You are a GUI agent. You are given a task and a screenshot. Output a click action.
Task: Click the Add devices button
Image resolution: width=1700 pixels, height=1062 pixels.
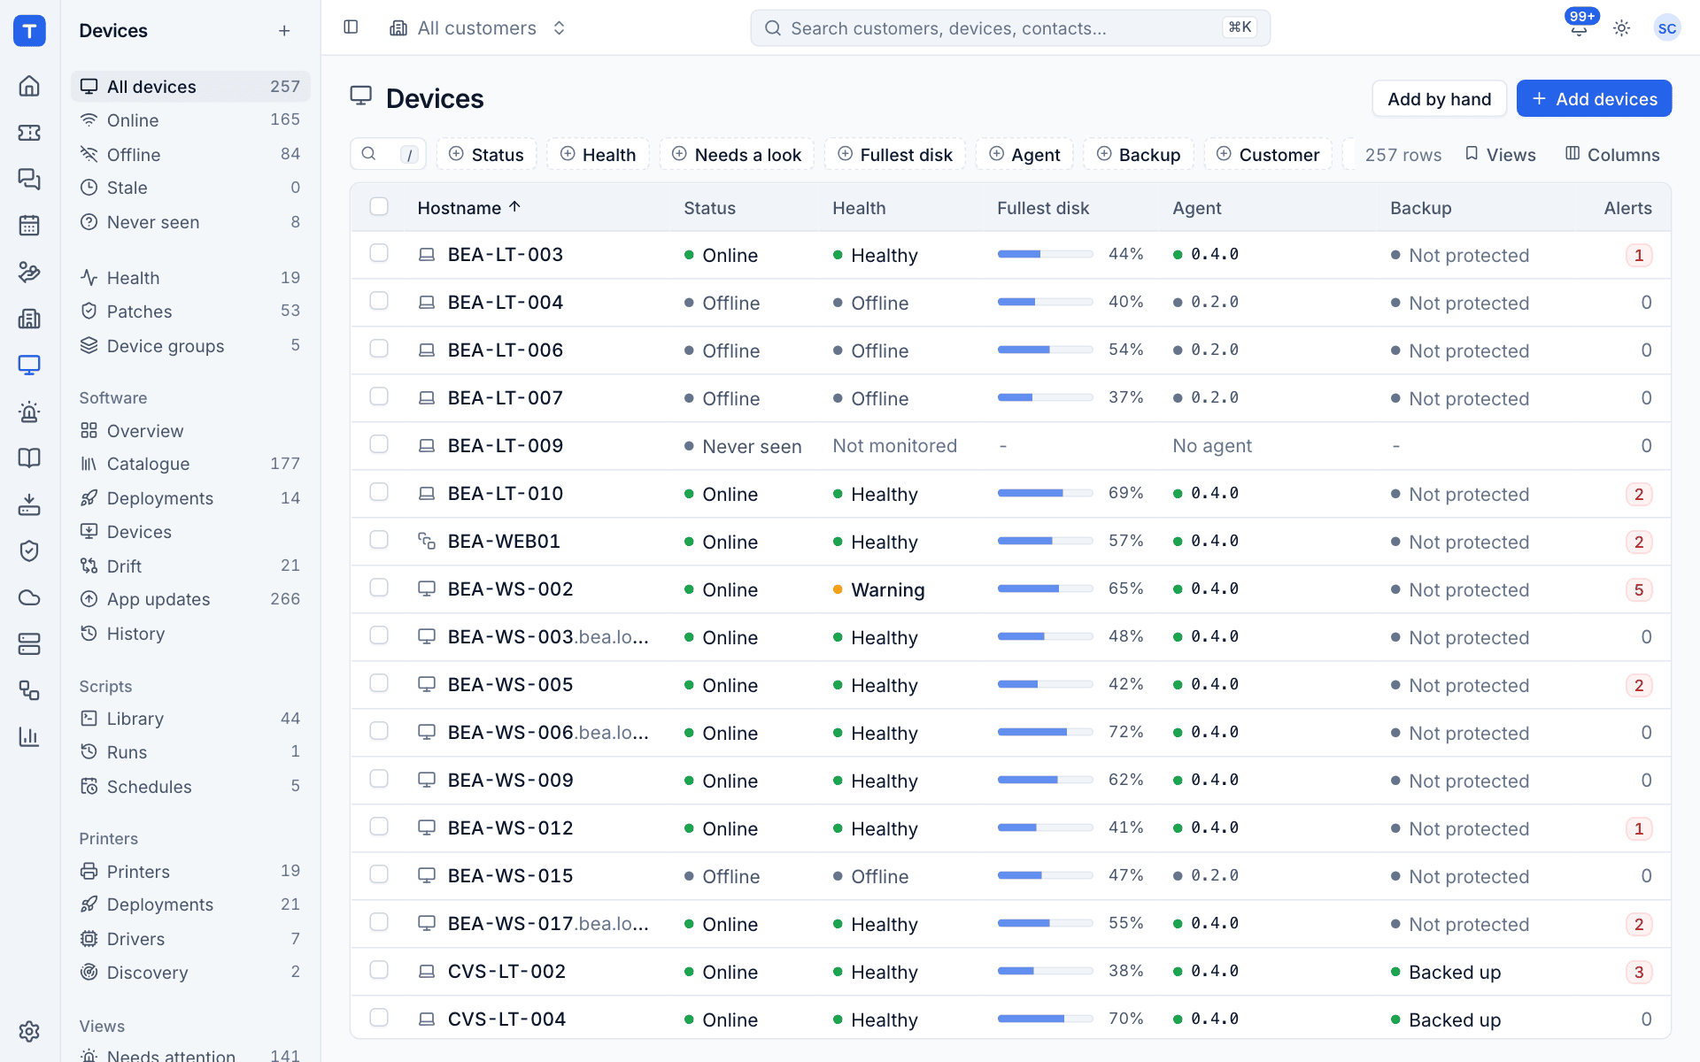pos(1594,98)
